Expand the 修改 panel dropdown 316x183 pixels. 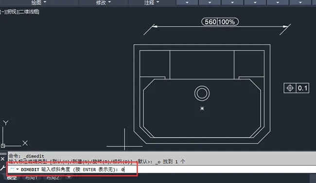pyautogui.click(x=104, y=2)
